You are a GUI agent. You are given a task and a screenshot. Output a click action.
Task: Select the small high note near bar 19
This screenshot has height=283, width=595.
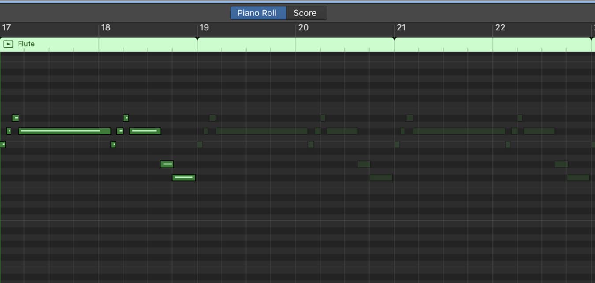(212, 118)
